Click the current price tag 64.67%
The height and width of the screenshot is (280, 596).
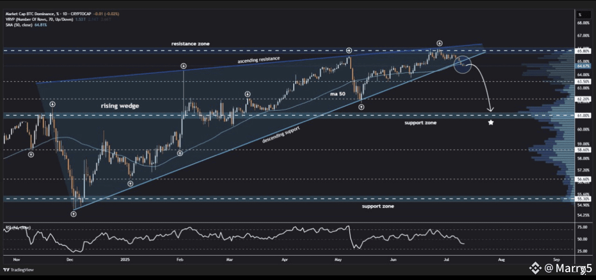click(583, 66)
